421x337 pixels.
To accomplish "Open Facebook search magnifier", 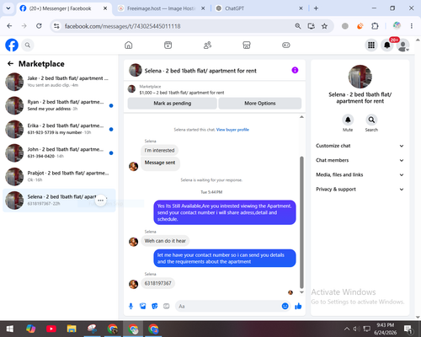I will coord(28,45).
